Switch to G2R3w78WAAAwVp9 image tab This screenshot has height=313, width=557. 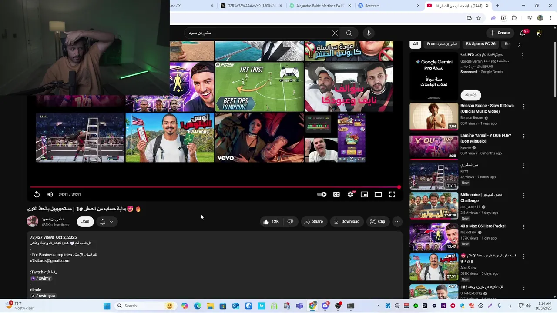[x=250, y=6]
